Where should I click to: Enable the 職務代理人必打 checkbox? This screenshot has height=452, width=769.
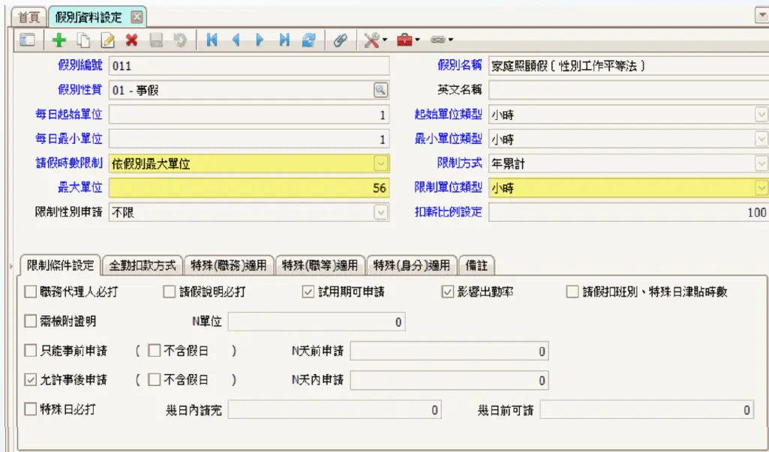point(31,292)
